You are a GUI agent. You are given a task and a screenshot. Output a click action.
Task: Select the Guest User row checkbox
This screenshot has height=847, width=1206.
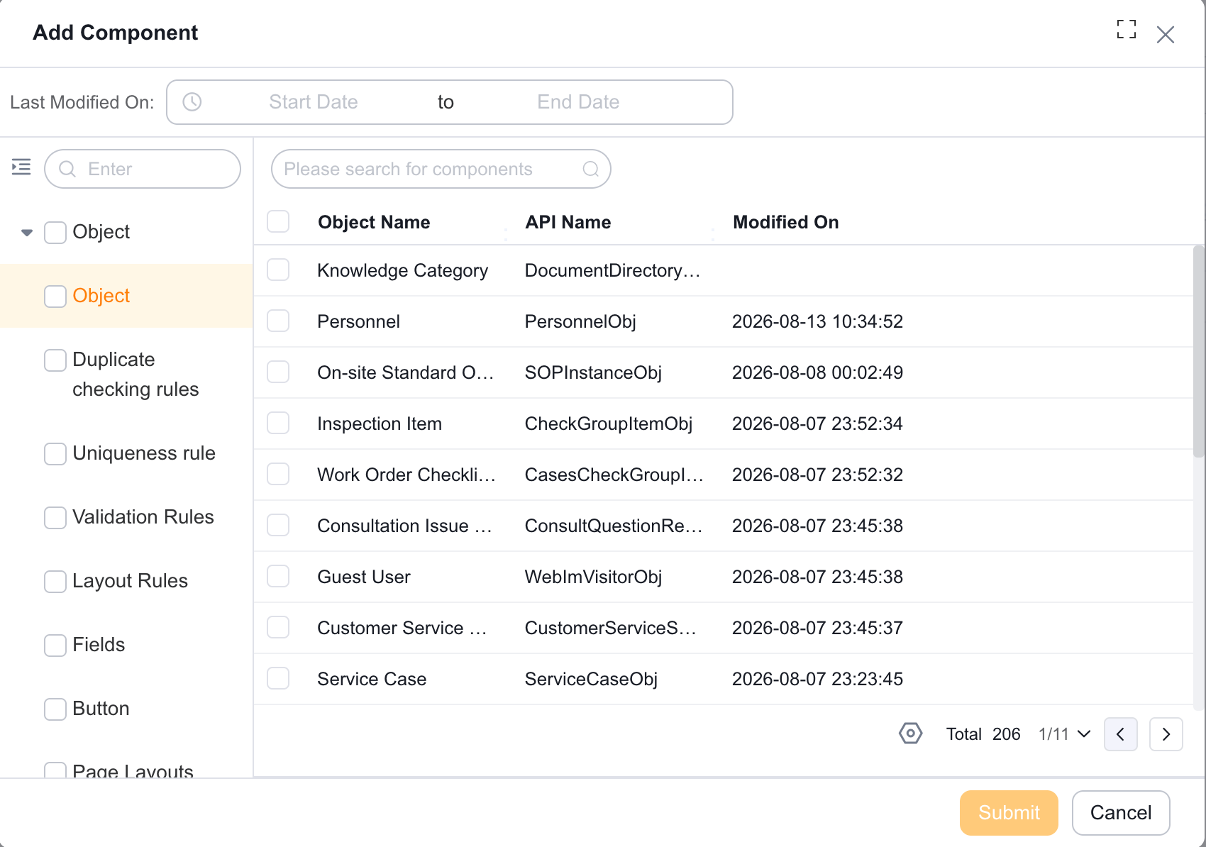(x=278, y=576)
